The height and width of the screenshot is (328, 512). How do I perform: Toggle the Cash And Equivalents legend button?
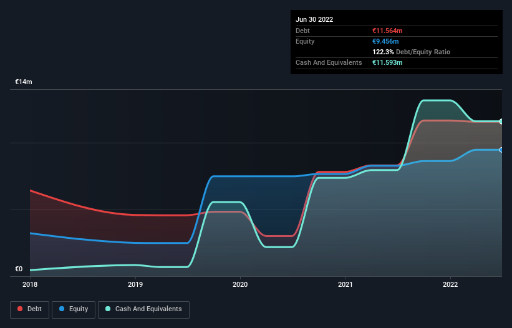(143, 309)
